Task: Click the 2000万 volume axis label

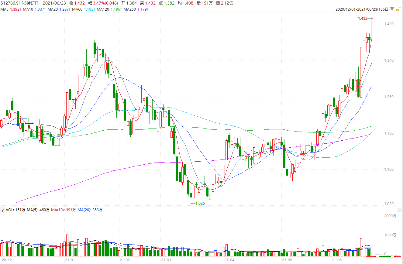Action: (x=390, y=216)
